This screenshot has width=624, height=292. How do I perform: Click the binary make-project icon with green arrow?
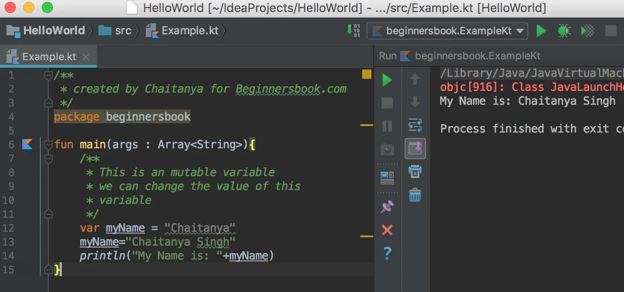[x=353, y=31]
